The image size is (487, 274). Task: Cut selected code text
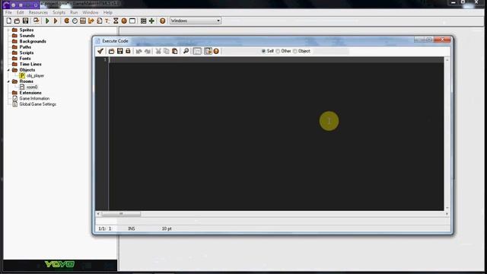[x=158, y=51]
